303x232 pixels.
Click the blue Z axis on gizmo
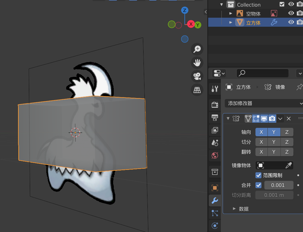pos(185,10)
